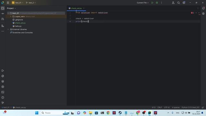Open the Run tool window icon

(x=3, y=71)
